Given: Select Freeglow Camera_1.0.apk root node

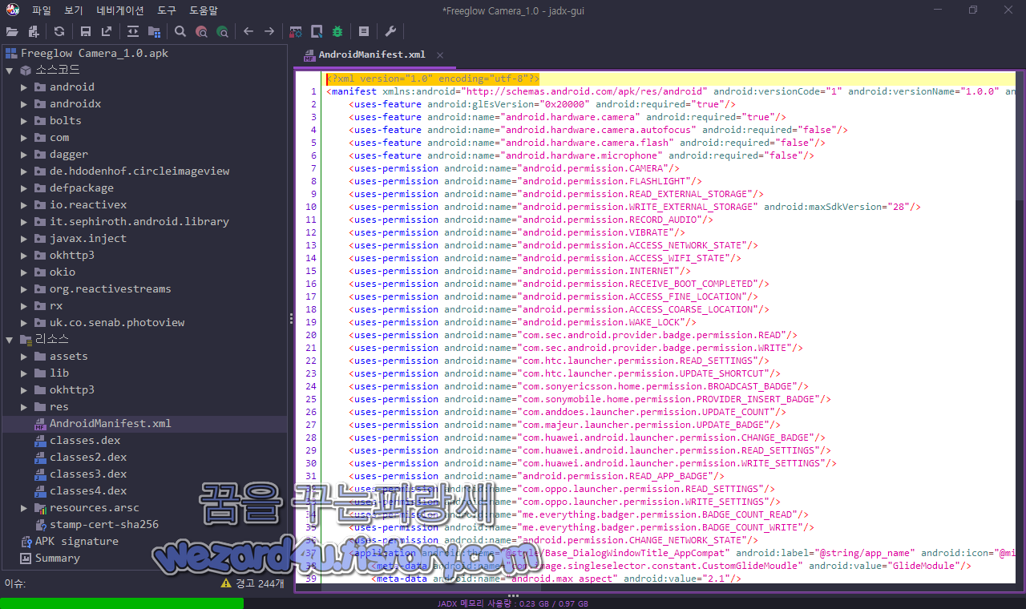Looking at the screenshot, I should [x=87, y=53].
